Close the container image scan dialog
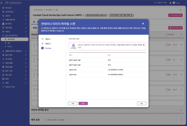The height and width of the screenshot is (126, 187). [143, 24]
